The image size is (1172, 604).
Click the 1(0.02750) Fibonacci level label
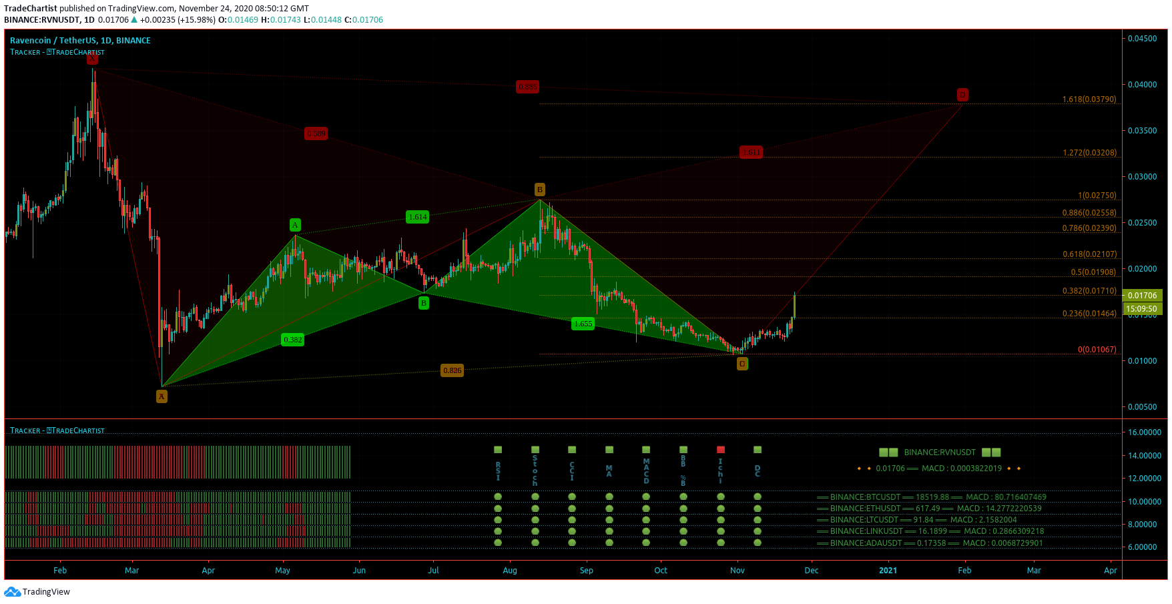pyautogui.click(x=1097, y=196)
